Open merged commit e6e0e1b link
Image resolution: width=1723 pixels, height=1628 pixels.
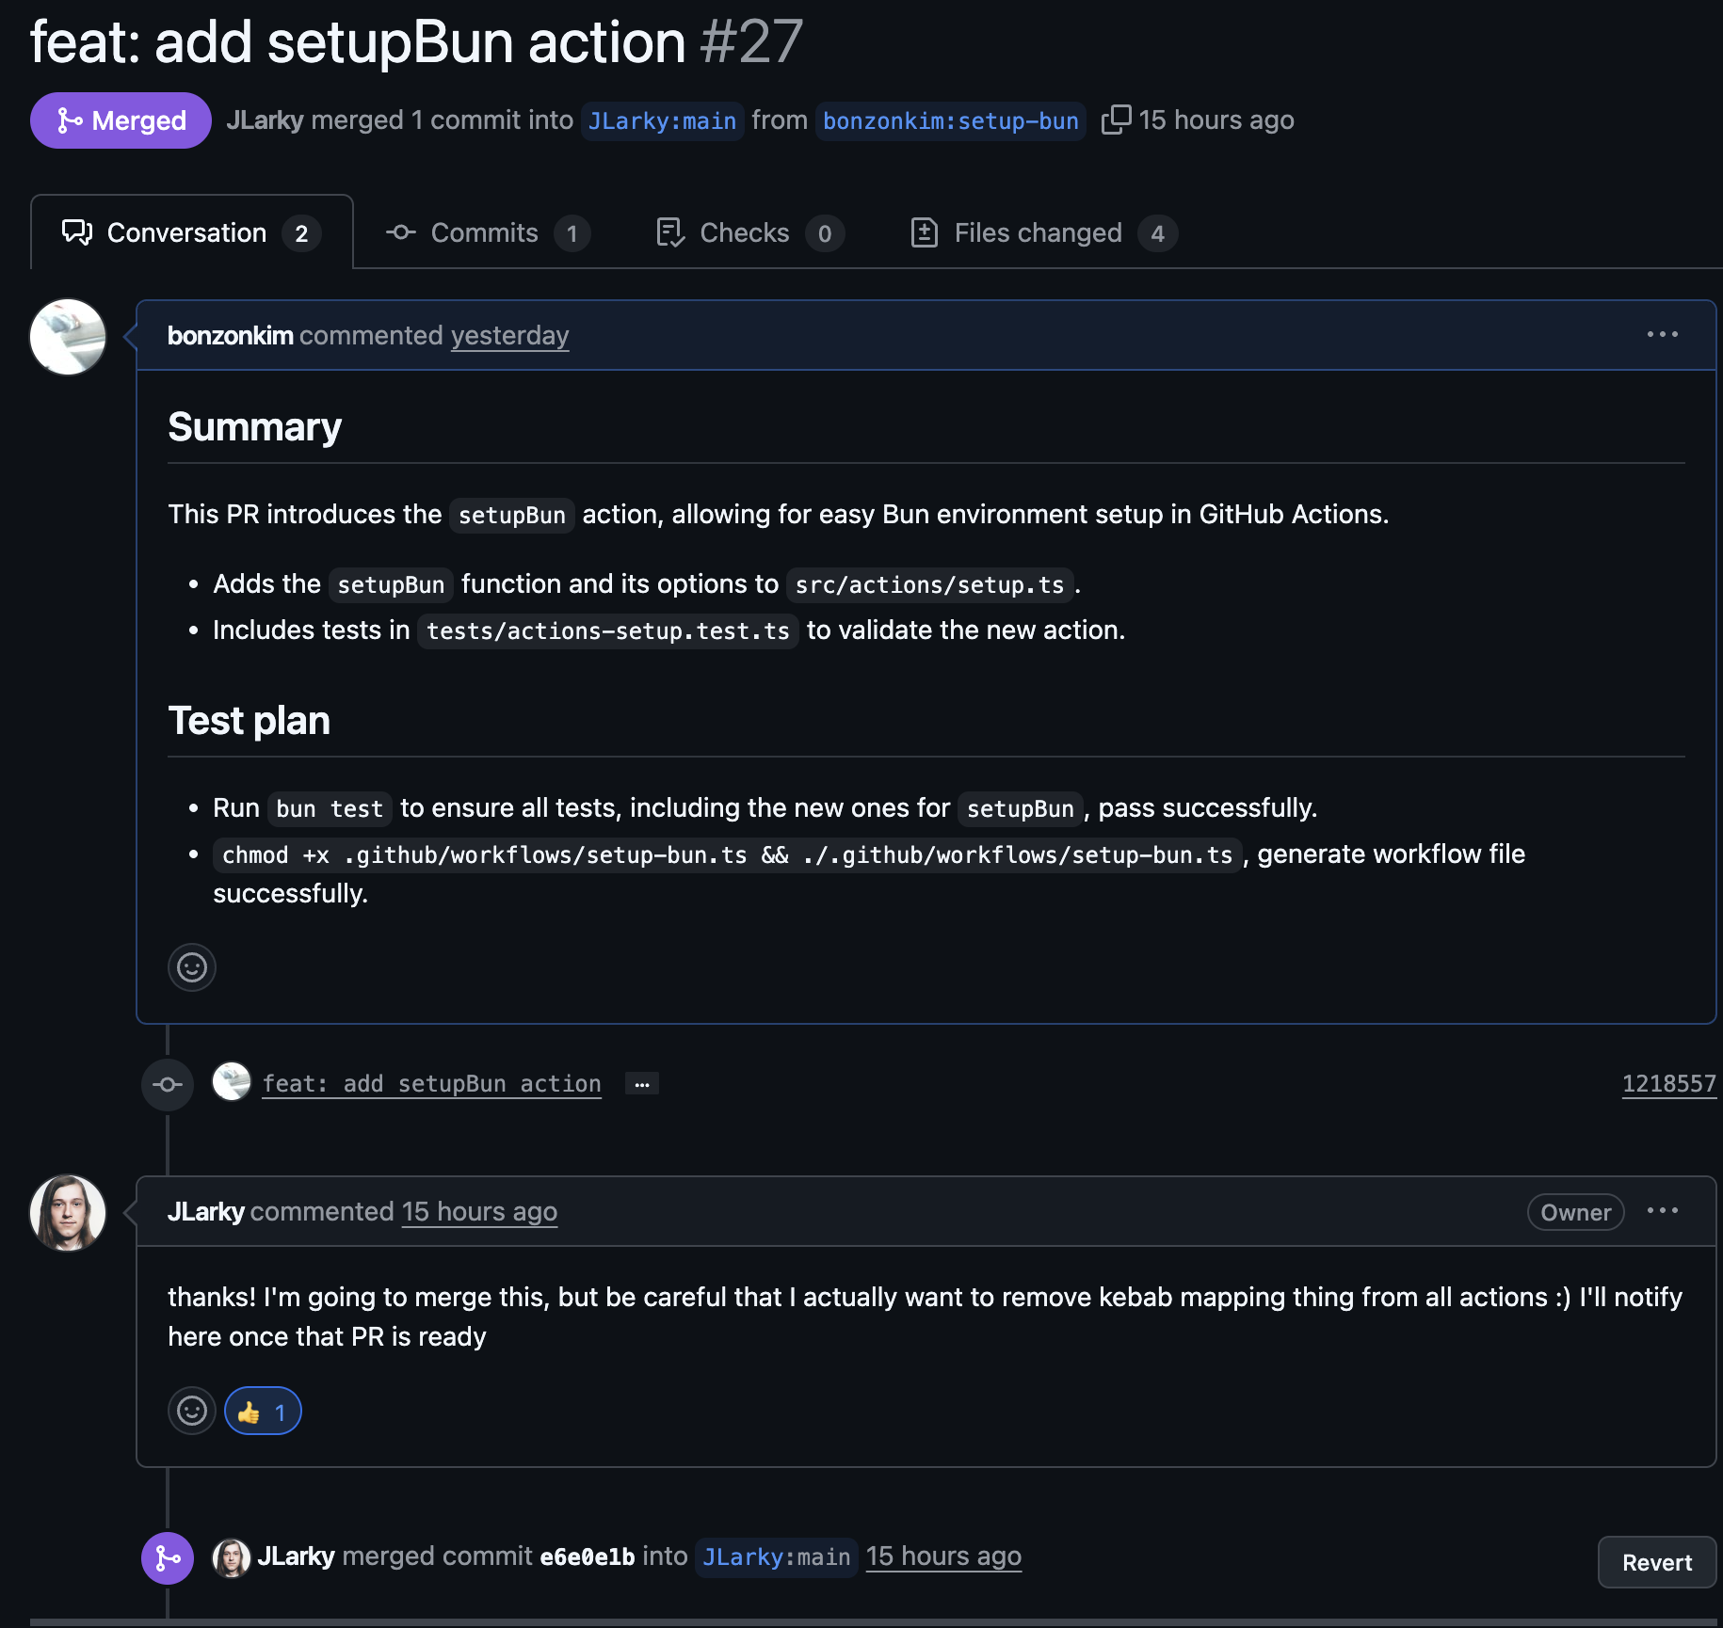pyautogui.click(x=588, y=1557)
